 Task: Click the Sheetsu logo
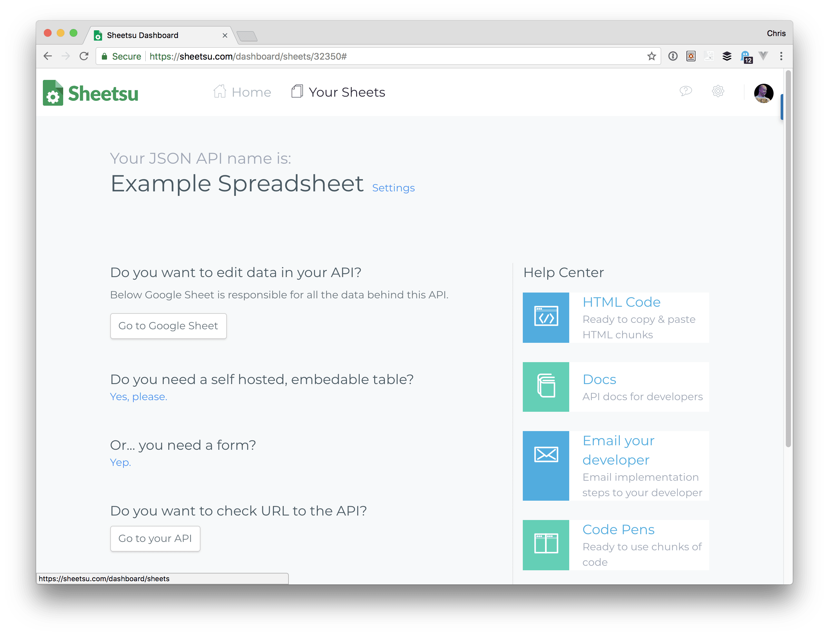click(91, 93)
